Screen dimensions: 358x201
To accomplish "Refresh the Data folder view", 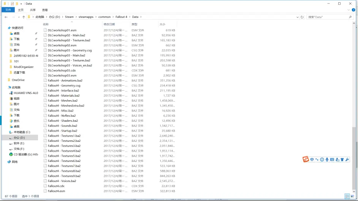I will coord(302,17).
